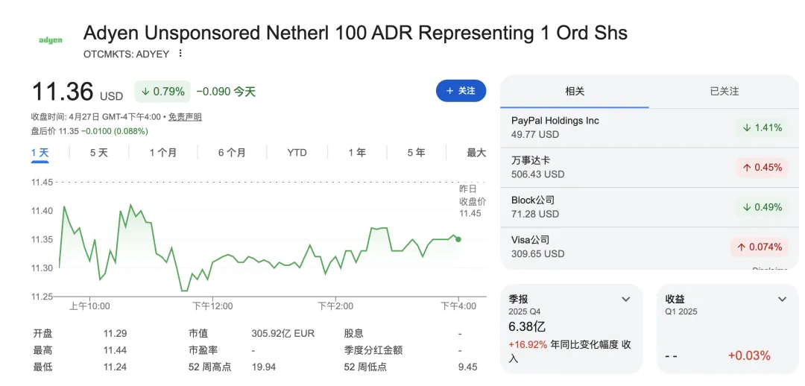Switch to the 相关 tab
This screenshot has height=386, width=805.
(575, 92)
